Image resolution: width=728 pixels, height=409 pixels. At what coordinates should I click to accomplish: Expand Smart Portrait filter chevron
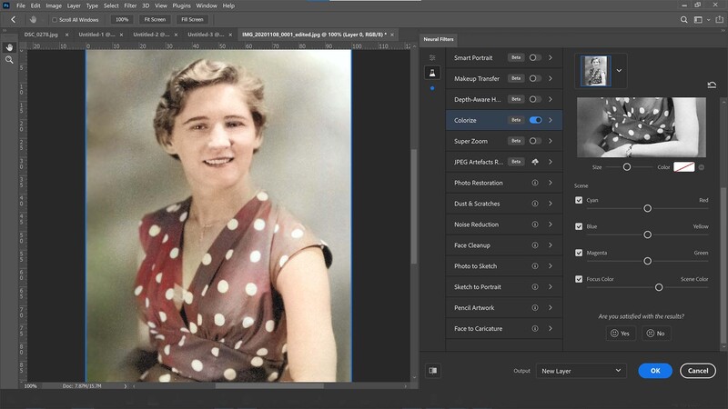point(551,57)
